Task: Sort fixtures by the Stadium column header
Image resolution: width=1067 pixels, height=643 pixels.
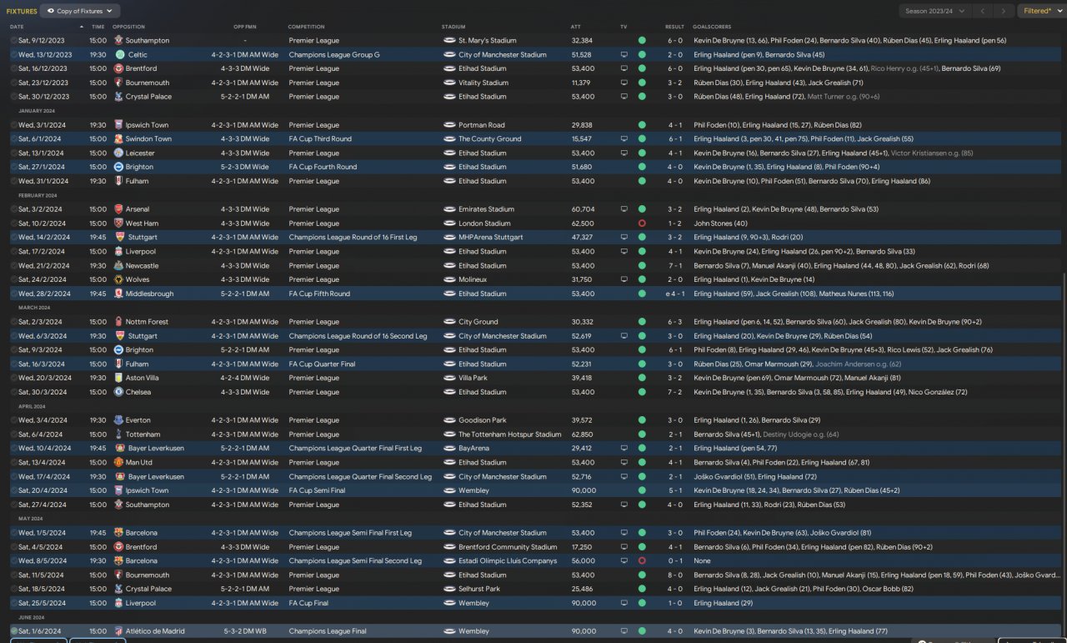Action: coord(453,27)
